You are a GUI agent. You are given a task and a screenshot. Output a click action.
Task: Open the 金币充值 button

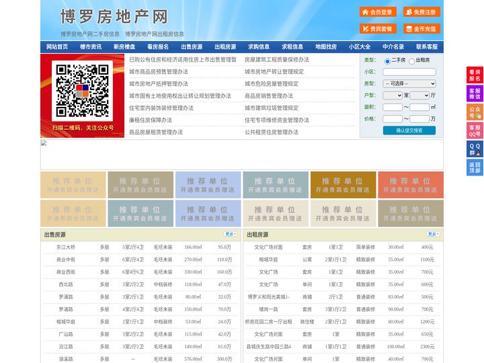point(421,29)
